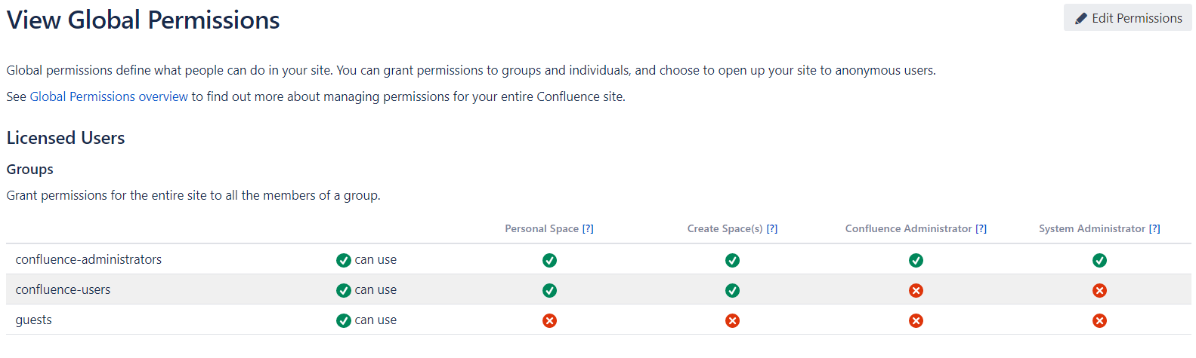1196x358 pixels.
Task: Click the can use check icon for confluence-administrators
Action: click(344, 260)
